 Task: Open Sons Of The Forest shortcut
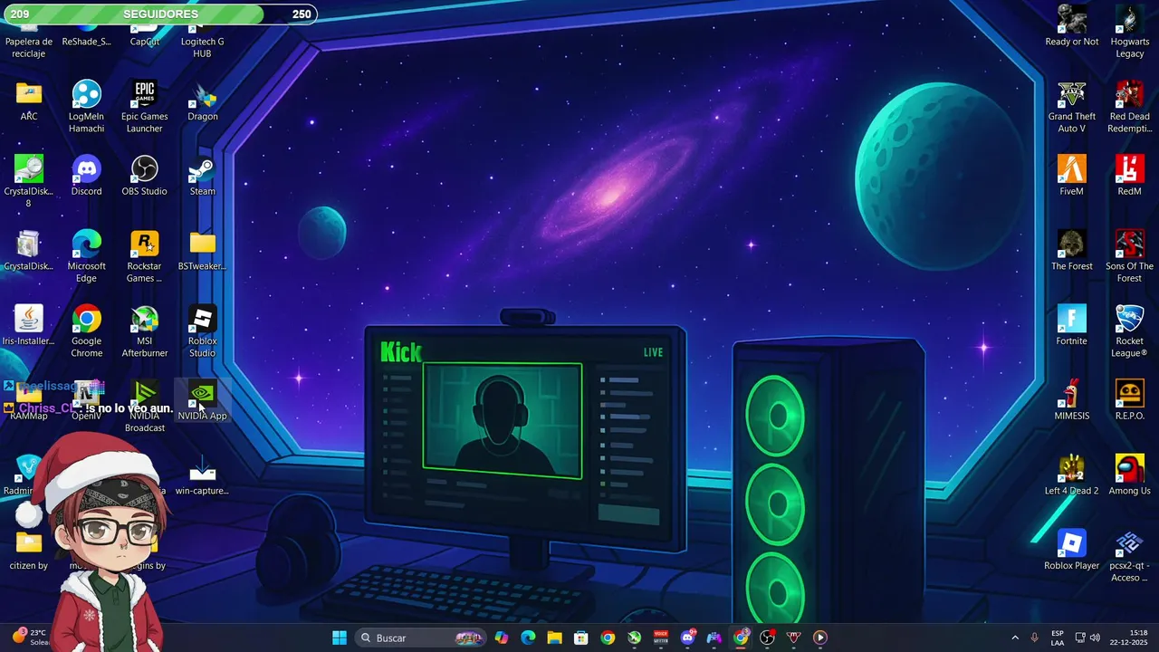(x=1130, y=257)
